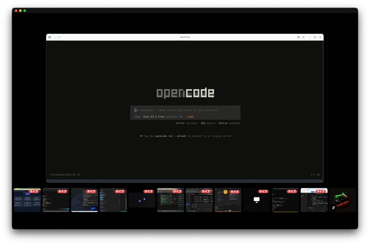370x245 pixels.
Task: Select the thumbnail showing white monitor icon
Action: click(x=256, y=200)
